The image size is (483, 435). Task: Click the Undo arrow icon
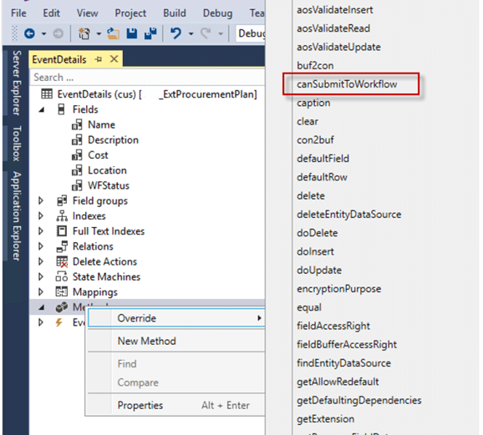[175, 33]
